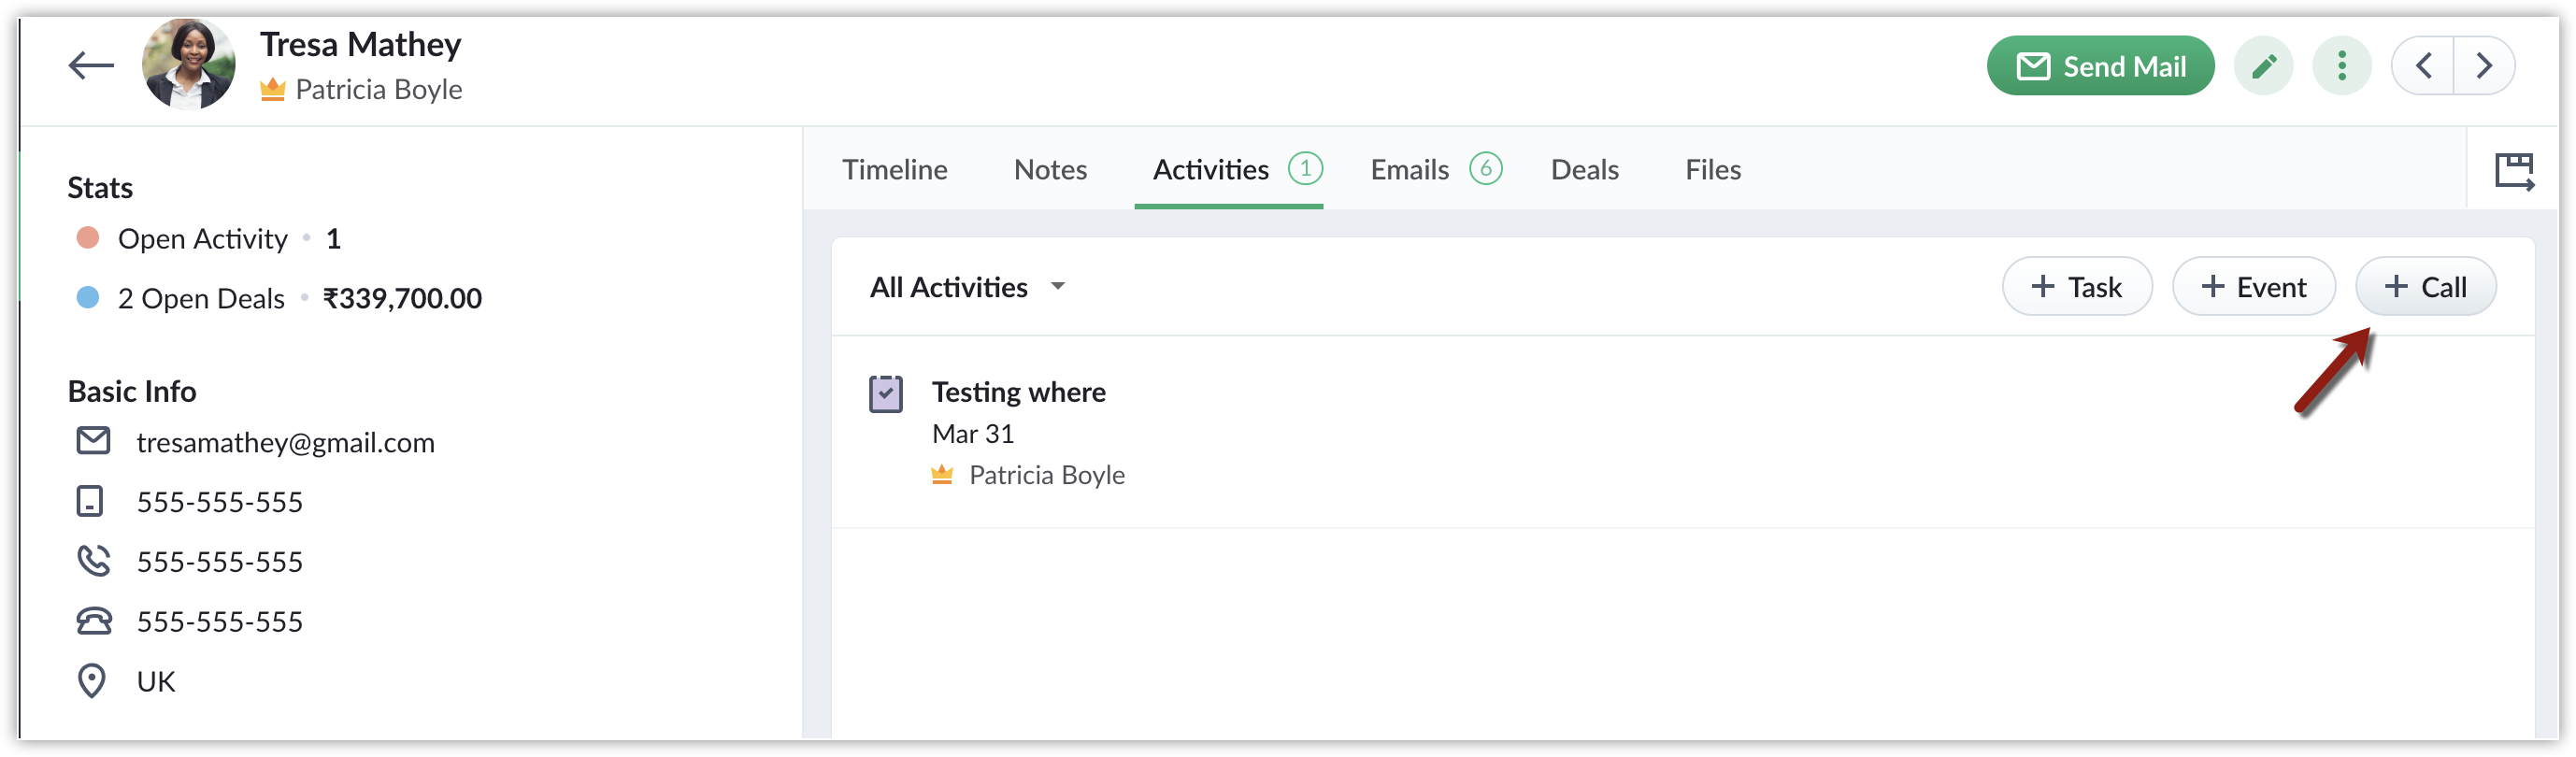This screenshot has height=757, width=2576.
Task: Click the desk telephone icon
Action: (94, 622)
